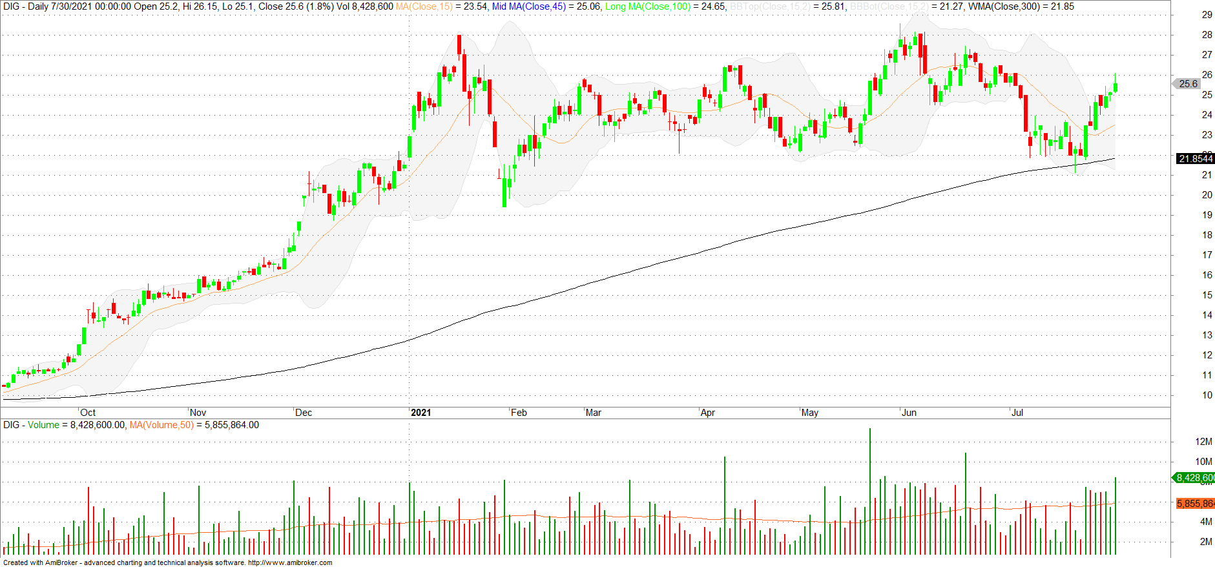Open the amibroker.com link in footer

pos(290,562)
